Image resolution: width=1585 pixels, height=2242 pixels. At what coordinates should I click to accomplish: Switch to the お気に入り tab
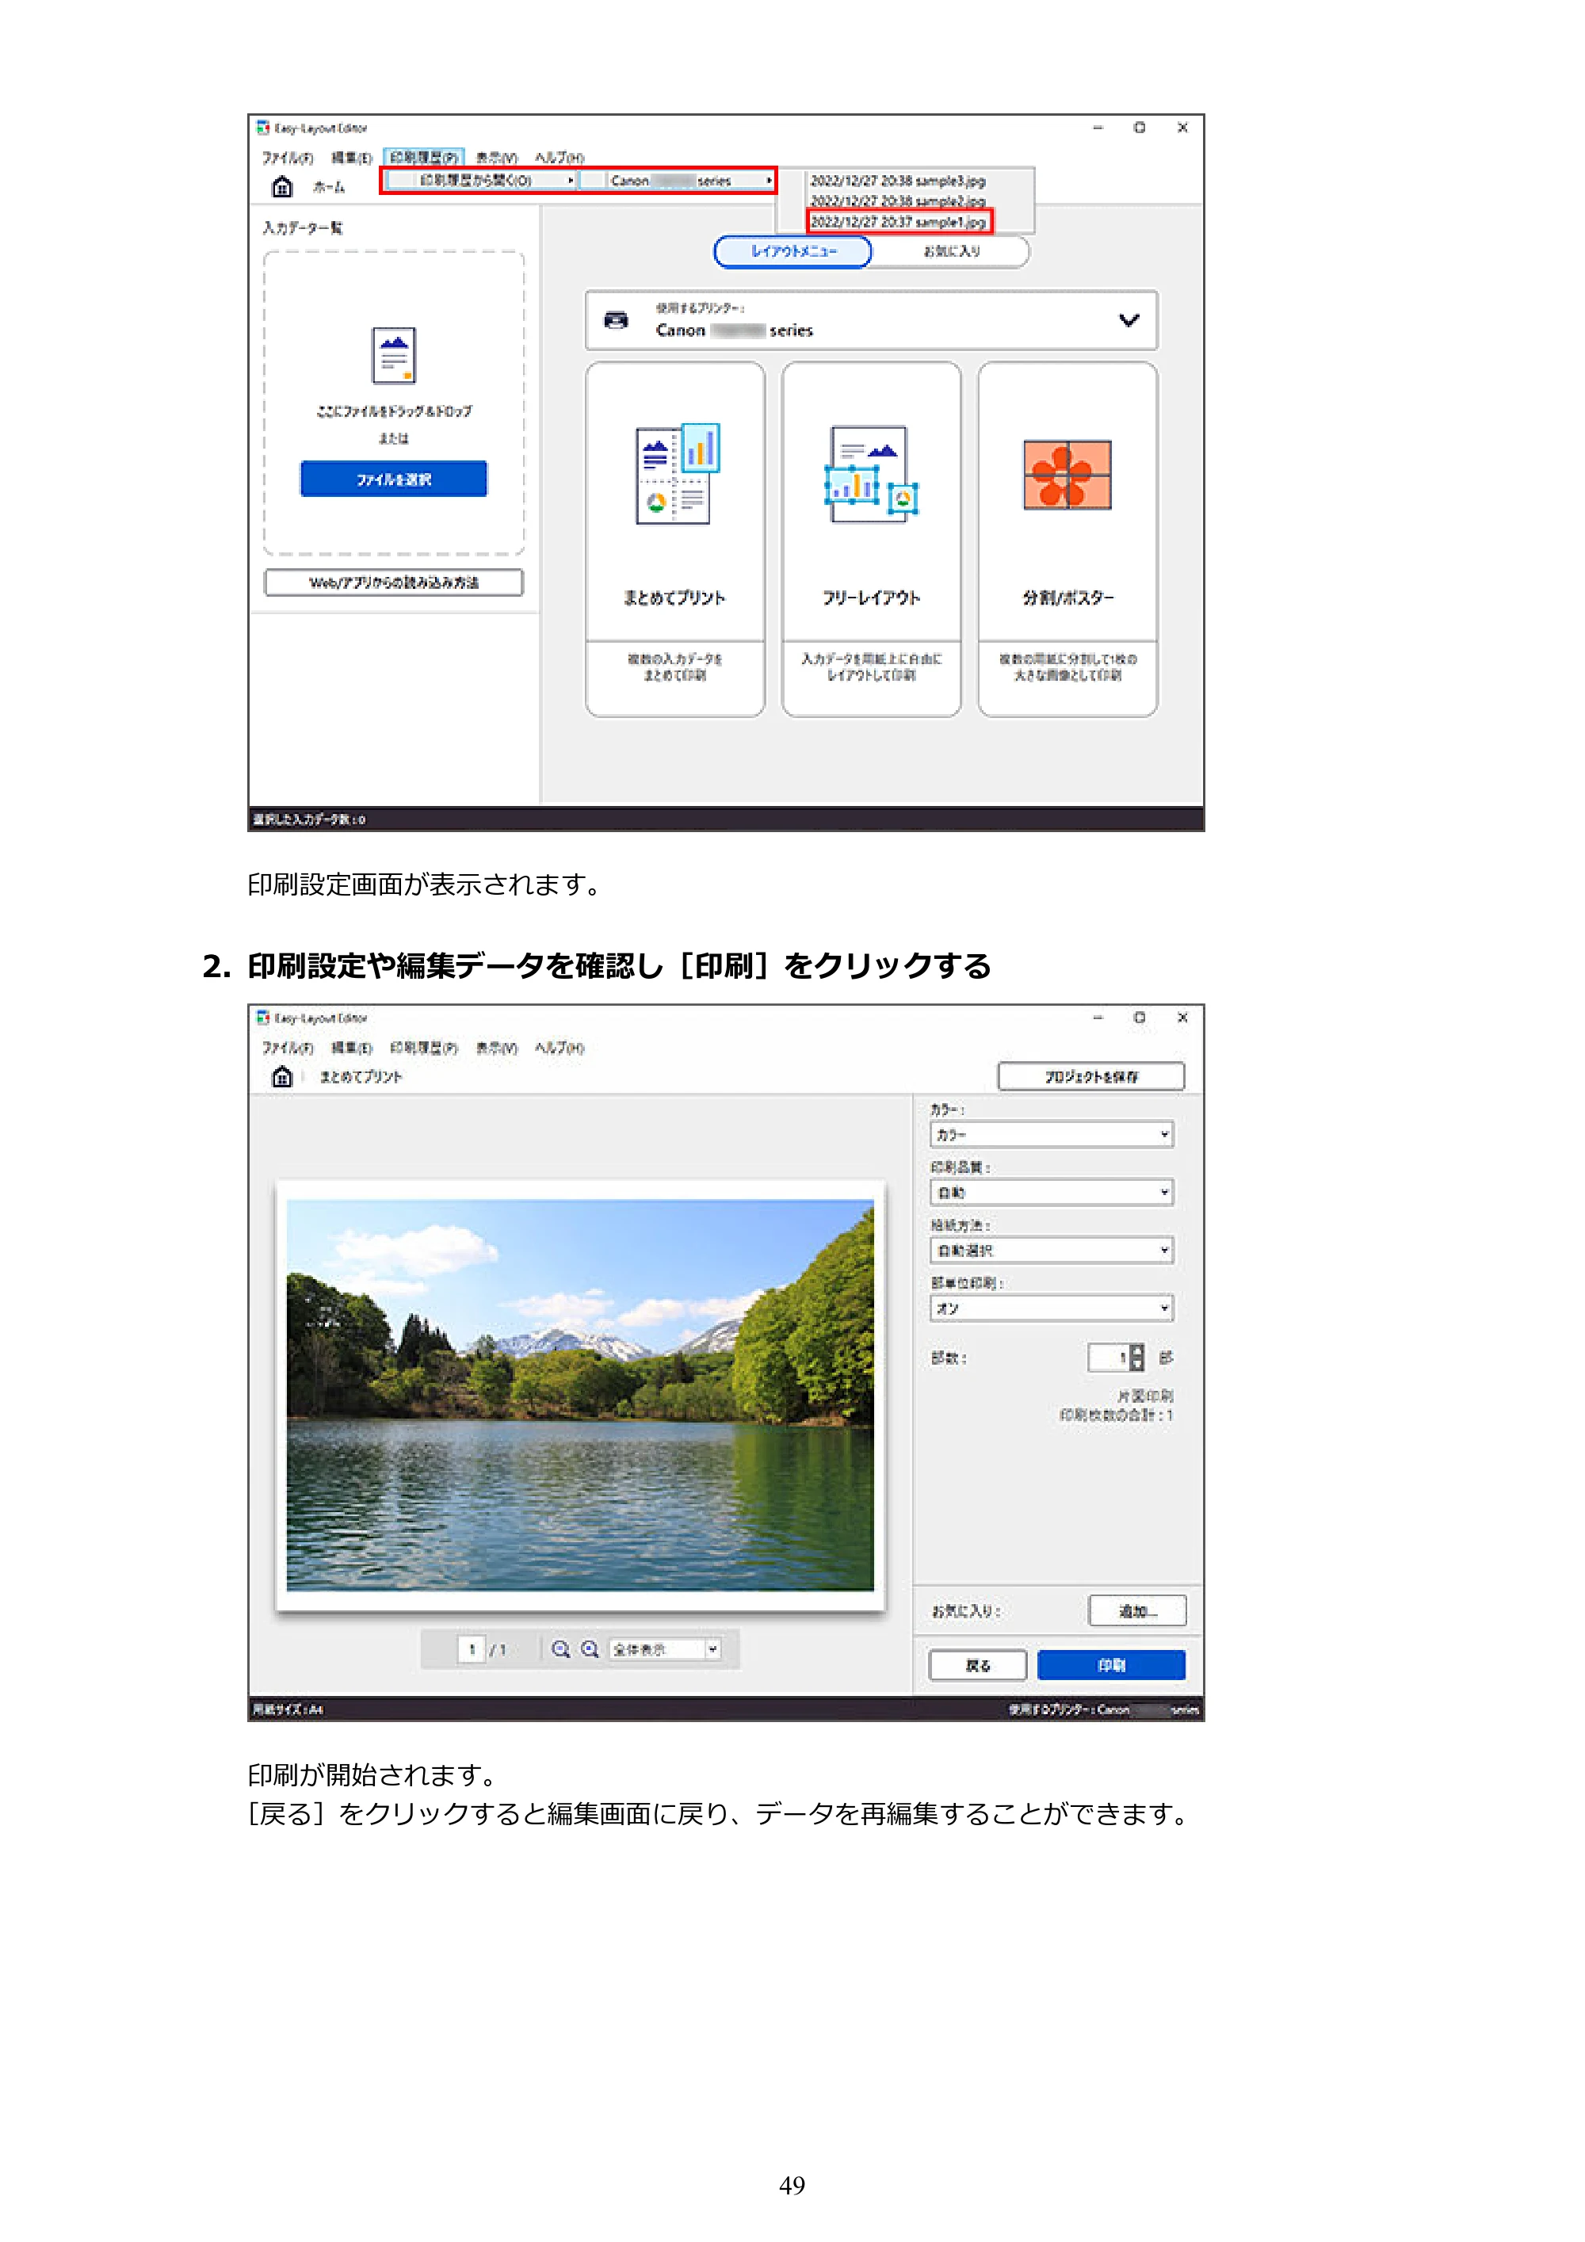tap(951, 251)
